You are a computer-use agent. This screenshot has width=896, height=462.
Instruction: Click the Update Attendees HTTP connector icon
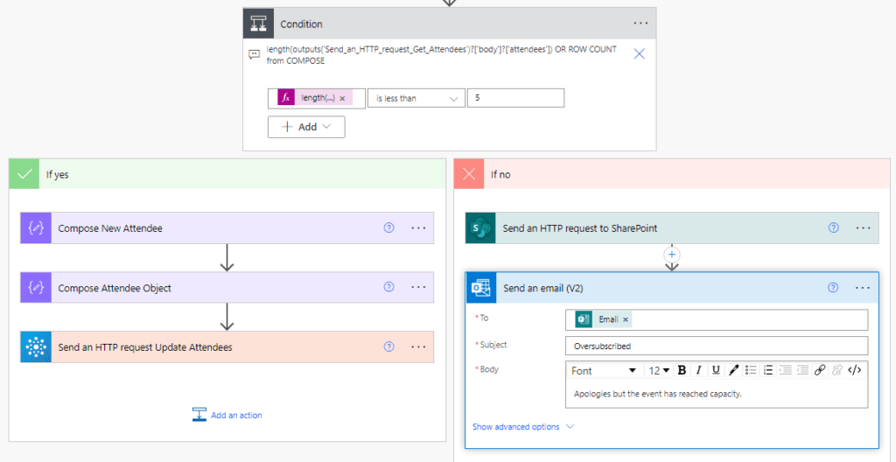[36, 346]
